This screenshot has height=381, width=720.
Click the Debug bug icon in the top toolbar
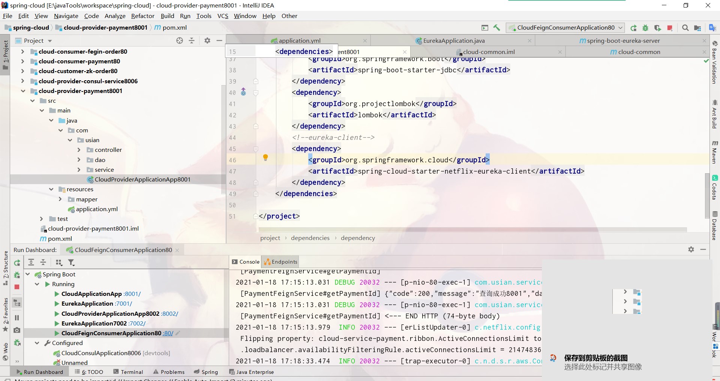point(645,28)
